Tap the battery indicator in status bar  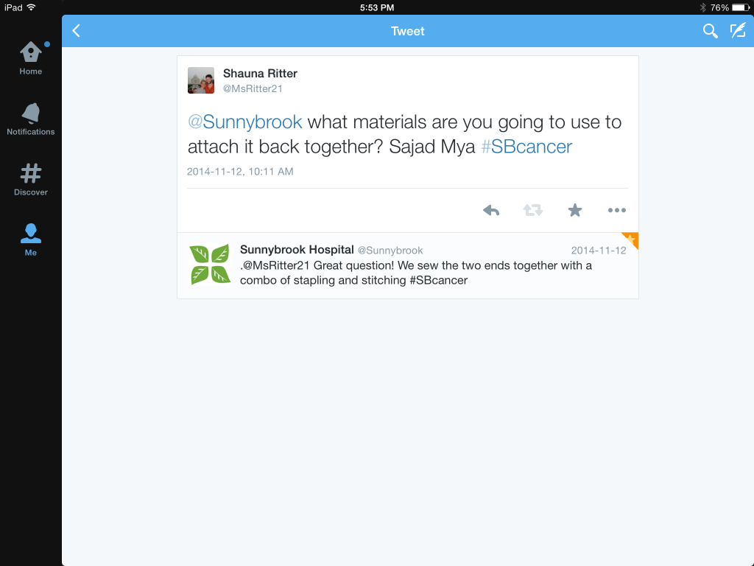[741, 7]
